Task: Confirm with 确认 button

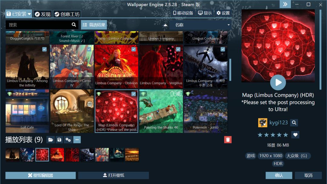Action: 279,175
